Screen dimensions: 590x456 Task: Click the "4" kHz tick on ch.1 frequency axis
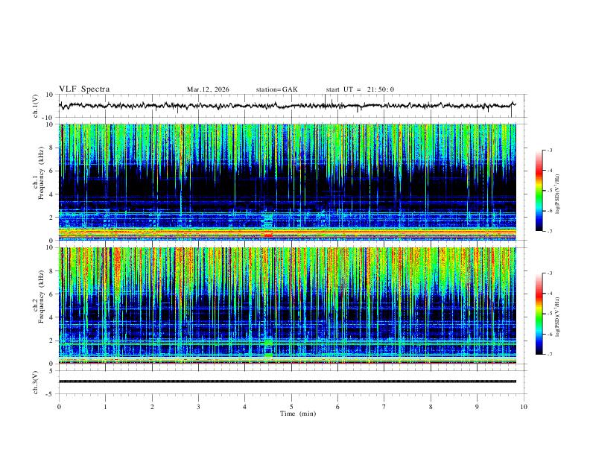tap(51, 194)
